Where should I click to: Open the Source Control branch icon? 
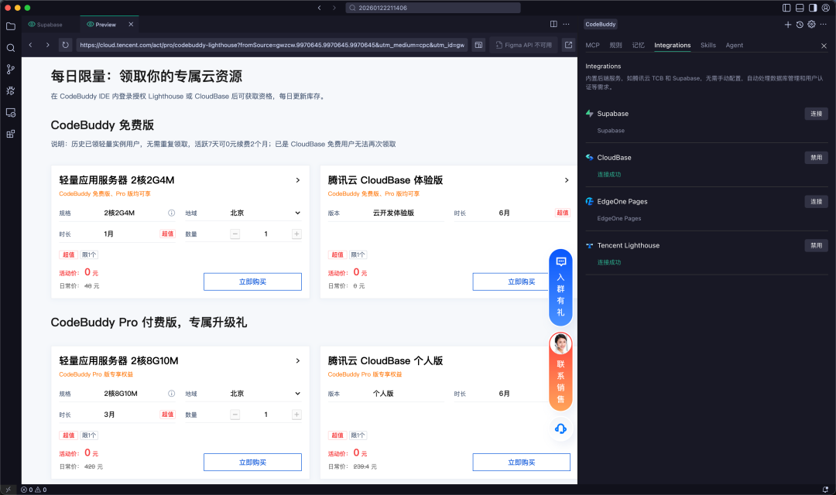coord(10,69)
